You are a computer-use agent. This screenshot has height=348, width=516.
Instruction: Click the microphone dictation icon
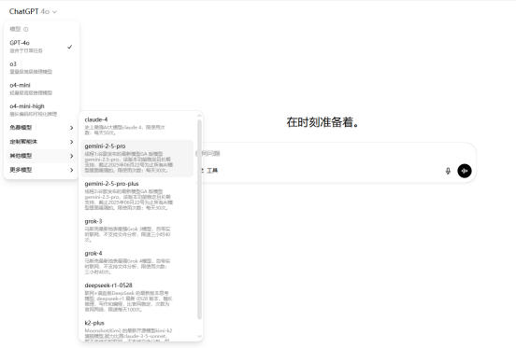point(448,171)
